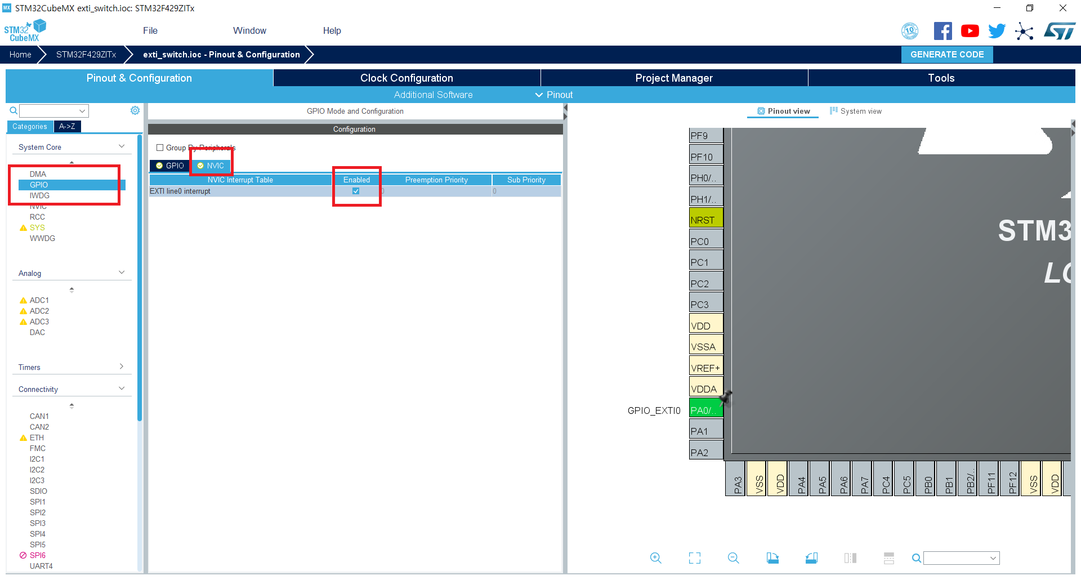Select disabled SPI6 entry

coord(38,555)
